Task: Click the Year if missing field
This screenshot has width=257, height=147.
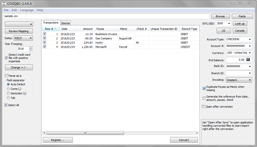Action: coord(23,49)
